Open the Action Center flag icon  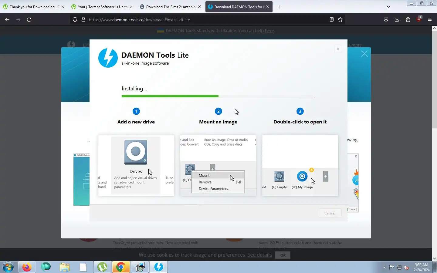(392, 267)
